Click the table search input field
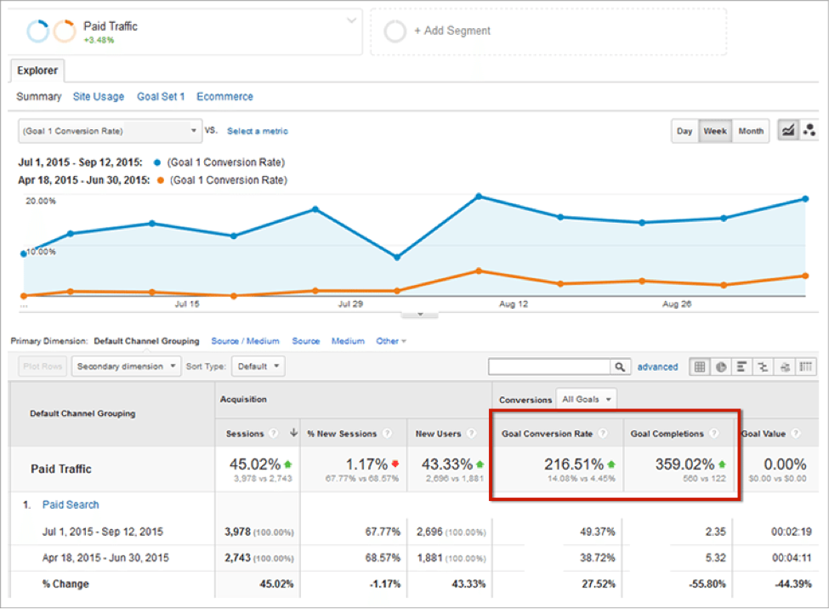 pyautogui.click(x=549, y=367)
